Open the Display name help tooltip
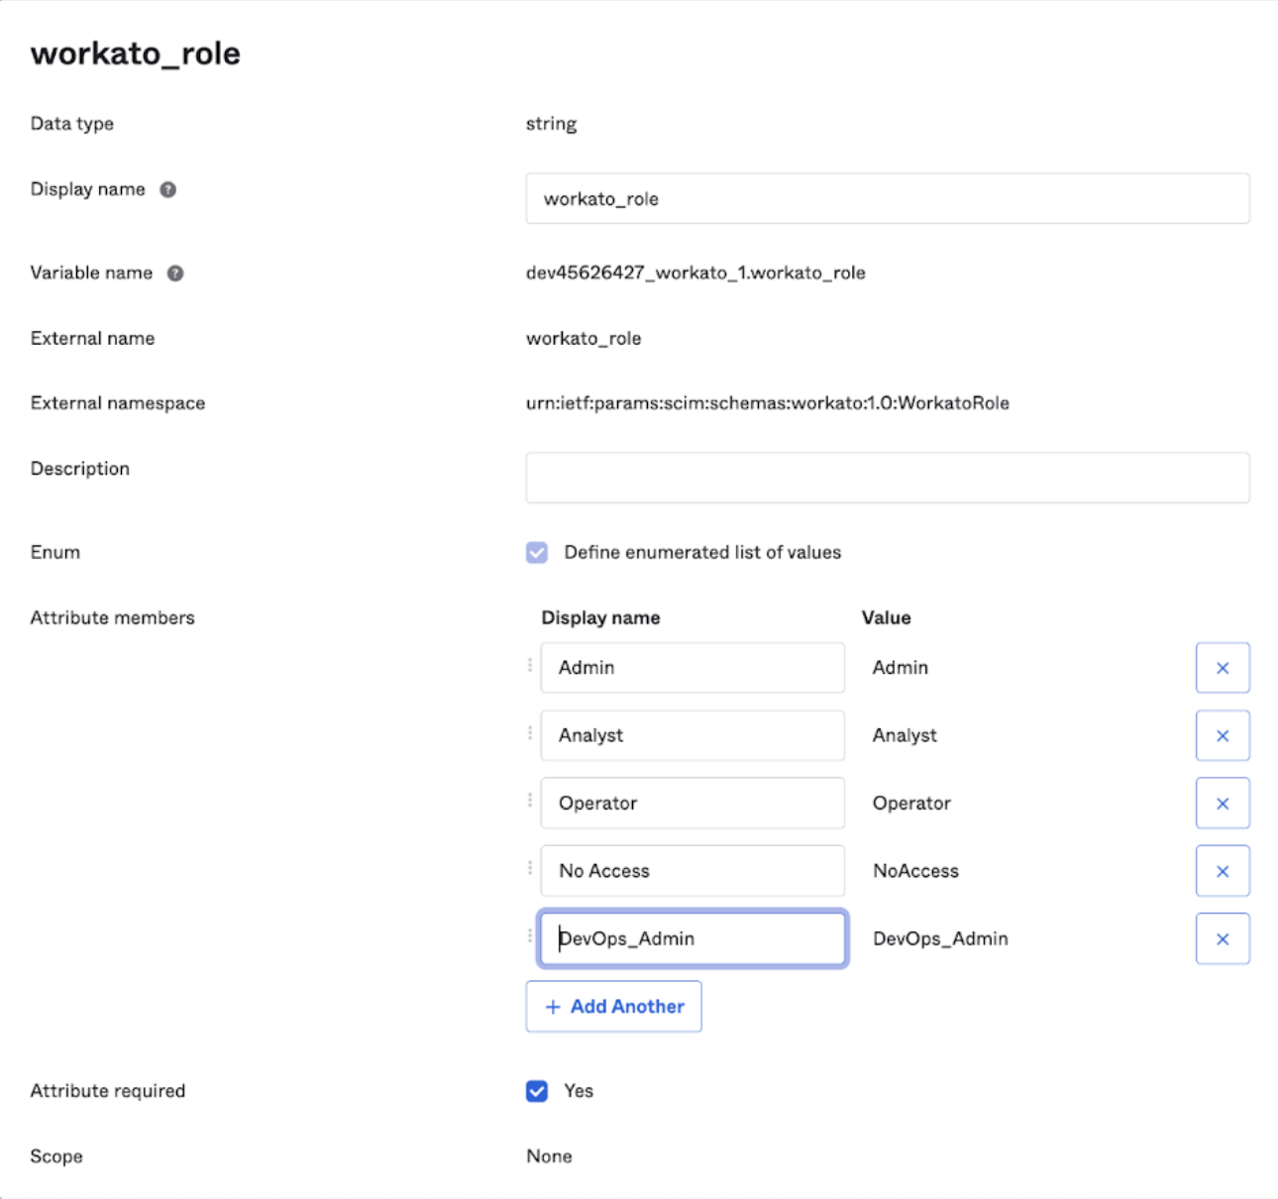 (x=168, y=188)
